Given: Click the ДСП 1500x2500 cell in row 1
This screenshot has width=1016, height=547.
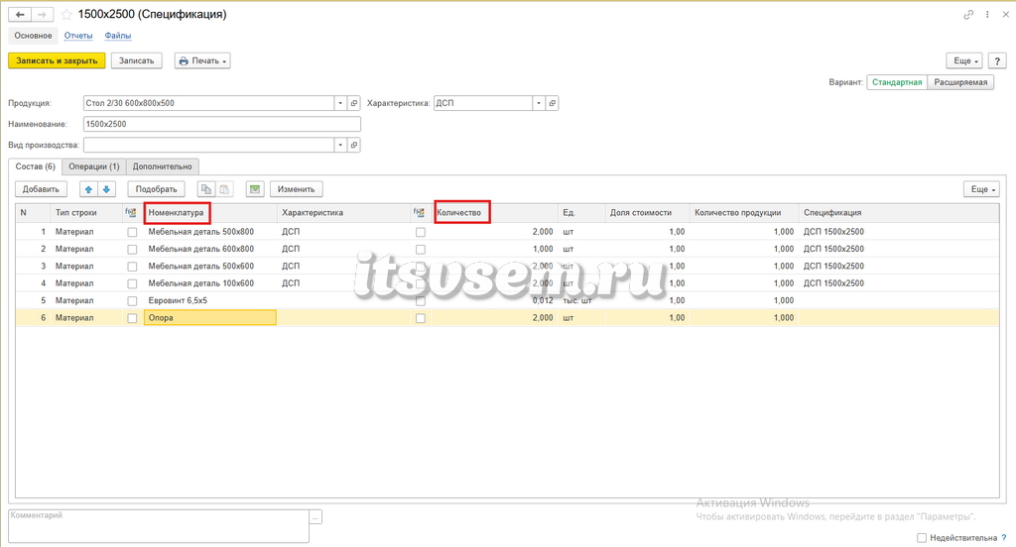Looking at the screenshot, I should pos(899,232).
